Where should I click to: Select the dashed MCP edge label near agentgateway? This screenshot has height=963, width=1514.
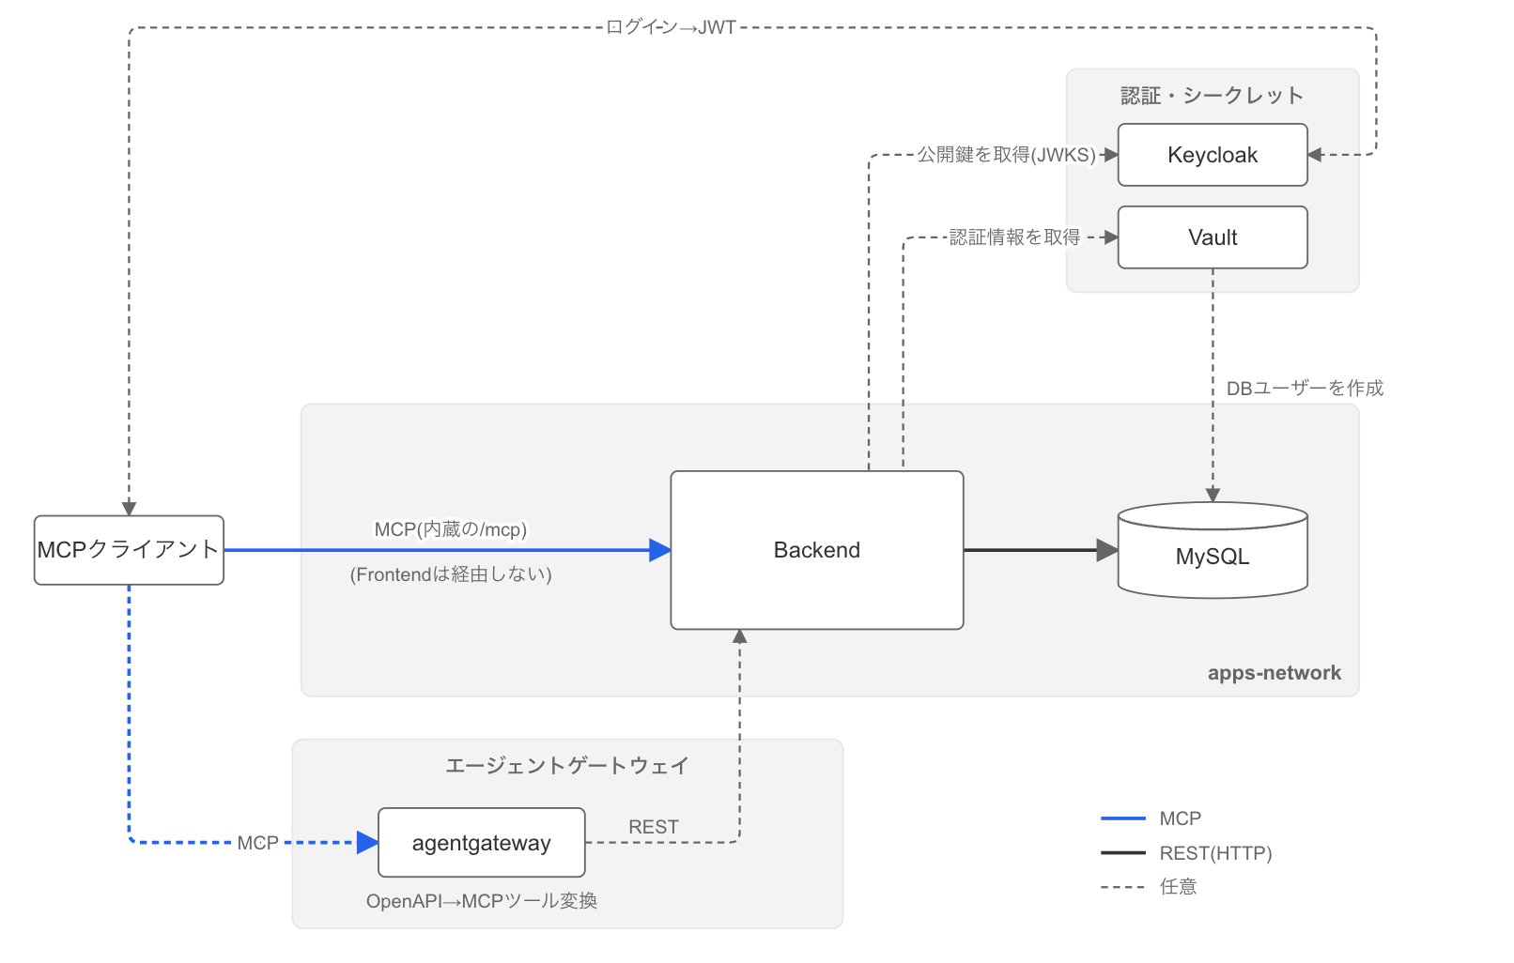[x=258, y=843]
